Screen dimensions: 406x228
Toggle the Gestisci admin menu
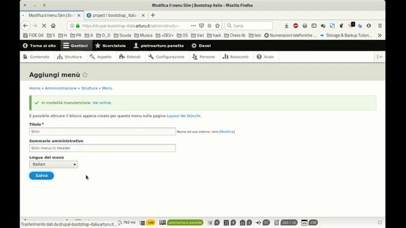tap(75, 46)
